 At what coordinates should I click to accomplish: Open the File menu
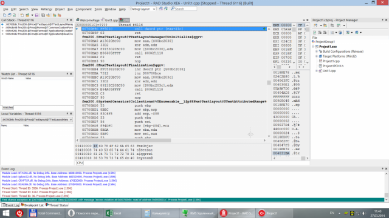pos(5,9)
